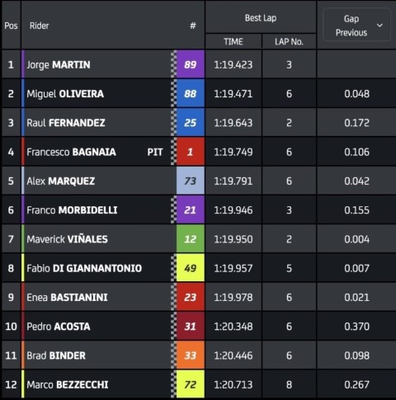Click Bagnaia's red number 1 badge
Image resolution: width=396 pixels, height=400 pixels.
191,152
